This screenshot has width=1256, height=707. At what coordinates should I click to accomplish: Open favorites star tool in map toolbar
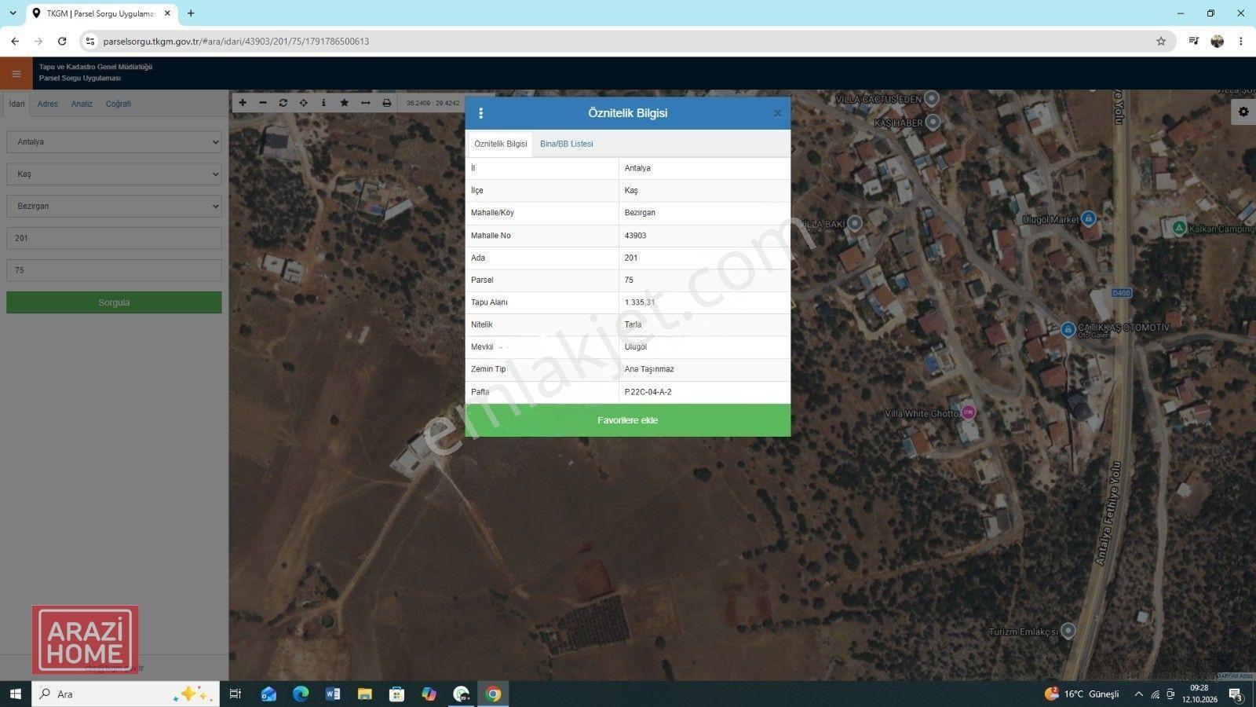pyautogui.click(x=344, y=103)
